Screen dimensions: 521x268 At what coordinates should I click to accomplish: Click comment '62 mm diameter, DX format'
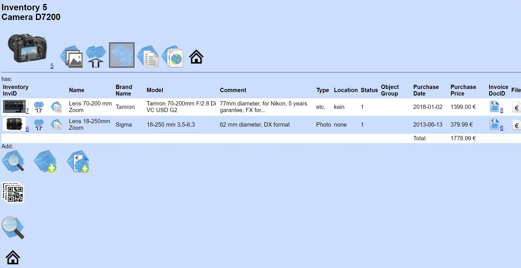click(255, 125)
